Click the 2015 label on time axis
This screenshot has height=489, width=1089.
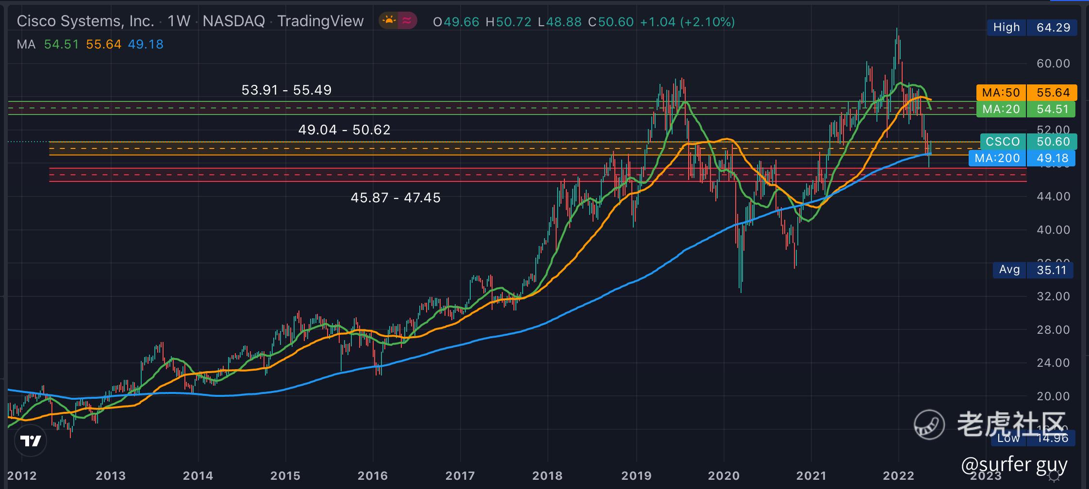(x=285, y=475)
